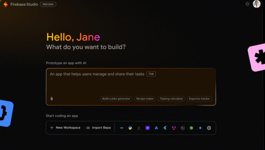Choose the Angular template icon
This screenshot has height=150, width=265.
[x=174, y=128]
